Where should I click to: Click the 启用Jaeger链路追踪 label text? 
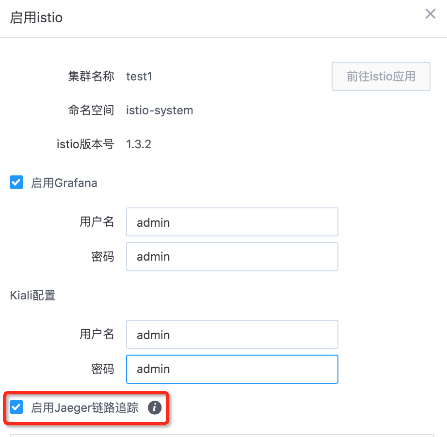point(86,407)
